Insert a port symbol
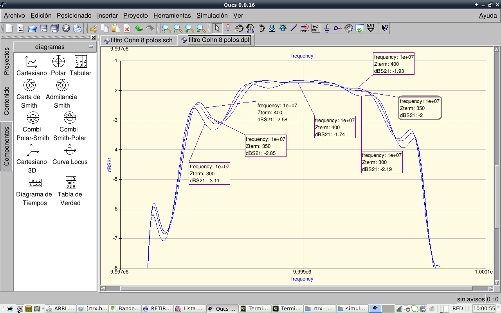Viewport: 501px width, 313px height. click(338, 28)
